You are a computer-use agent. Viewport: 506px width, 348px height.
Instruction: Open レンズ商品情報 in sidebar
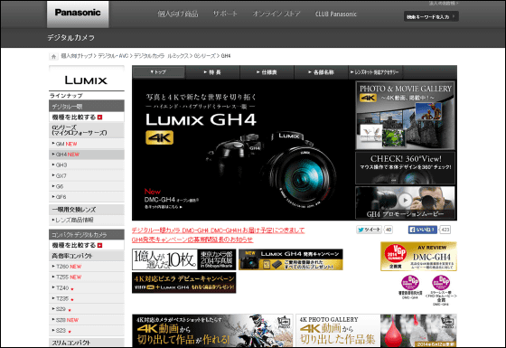(x=86, y=221)
